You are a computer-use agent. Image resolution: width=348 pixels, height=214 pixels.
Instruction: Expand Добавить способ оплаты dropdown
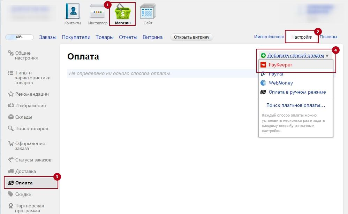296,55
